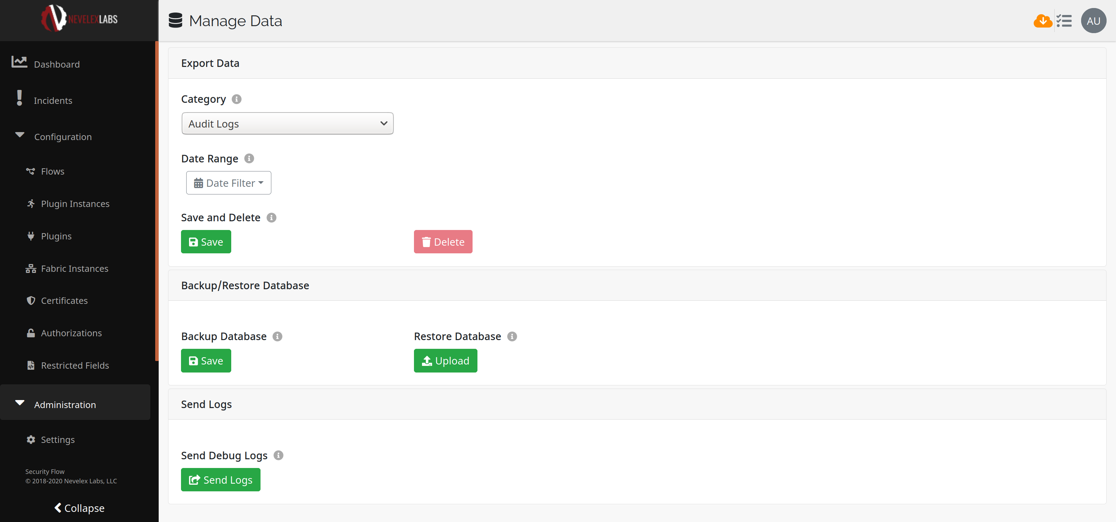Screen dimensions: 1116x522
Task: Click the Category info icon
Action: coord(236,99)
